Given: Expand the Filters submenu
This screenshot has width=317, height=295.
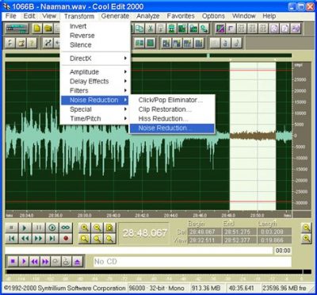Looking at the screenshot, I should [x=95, y=90].
